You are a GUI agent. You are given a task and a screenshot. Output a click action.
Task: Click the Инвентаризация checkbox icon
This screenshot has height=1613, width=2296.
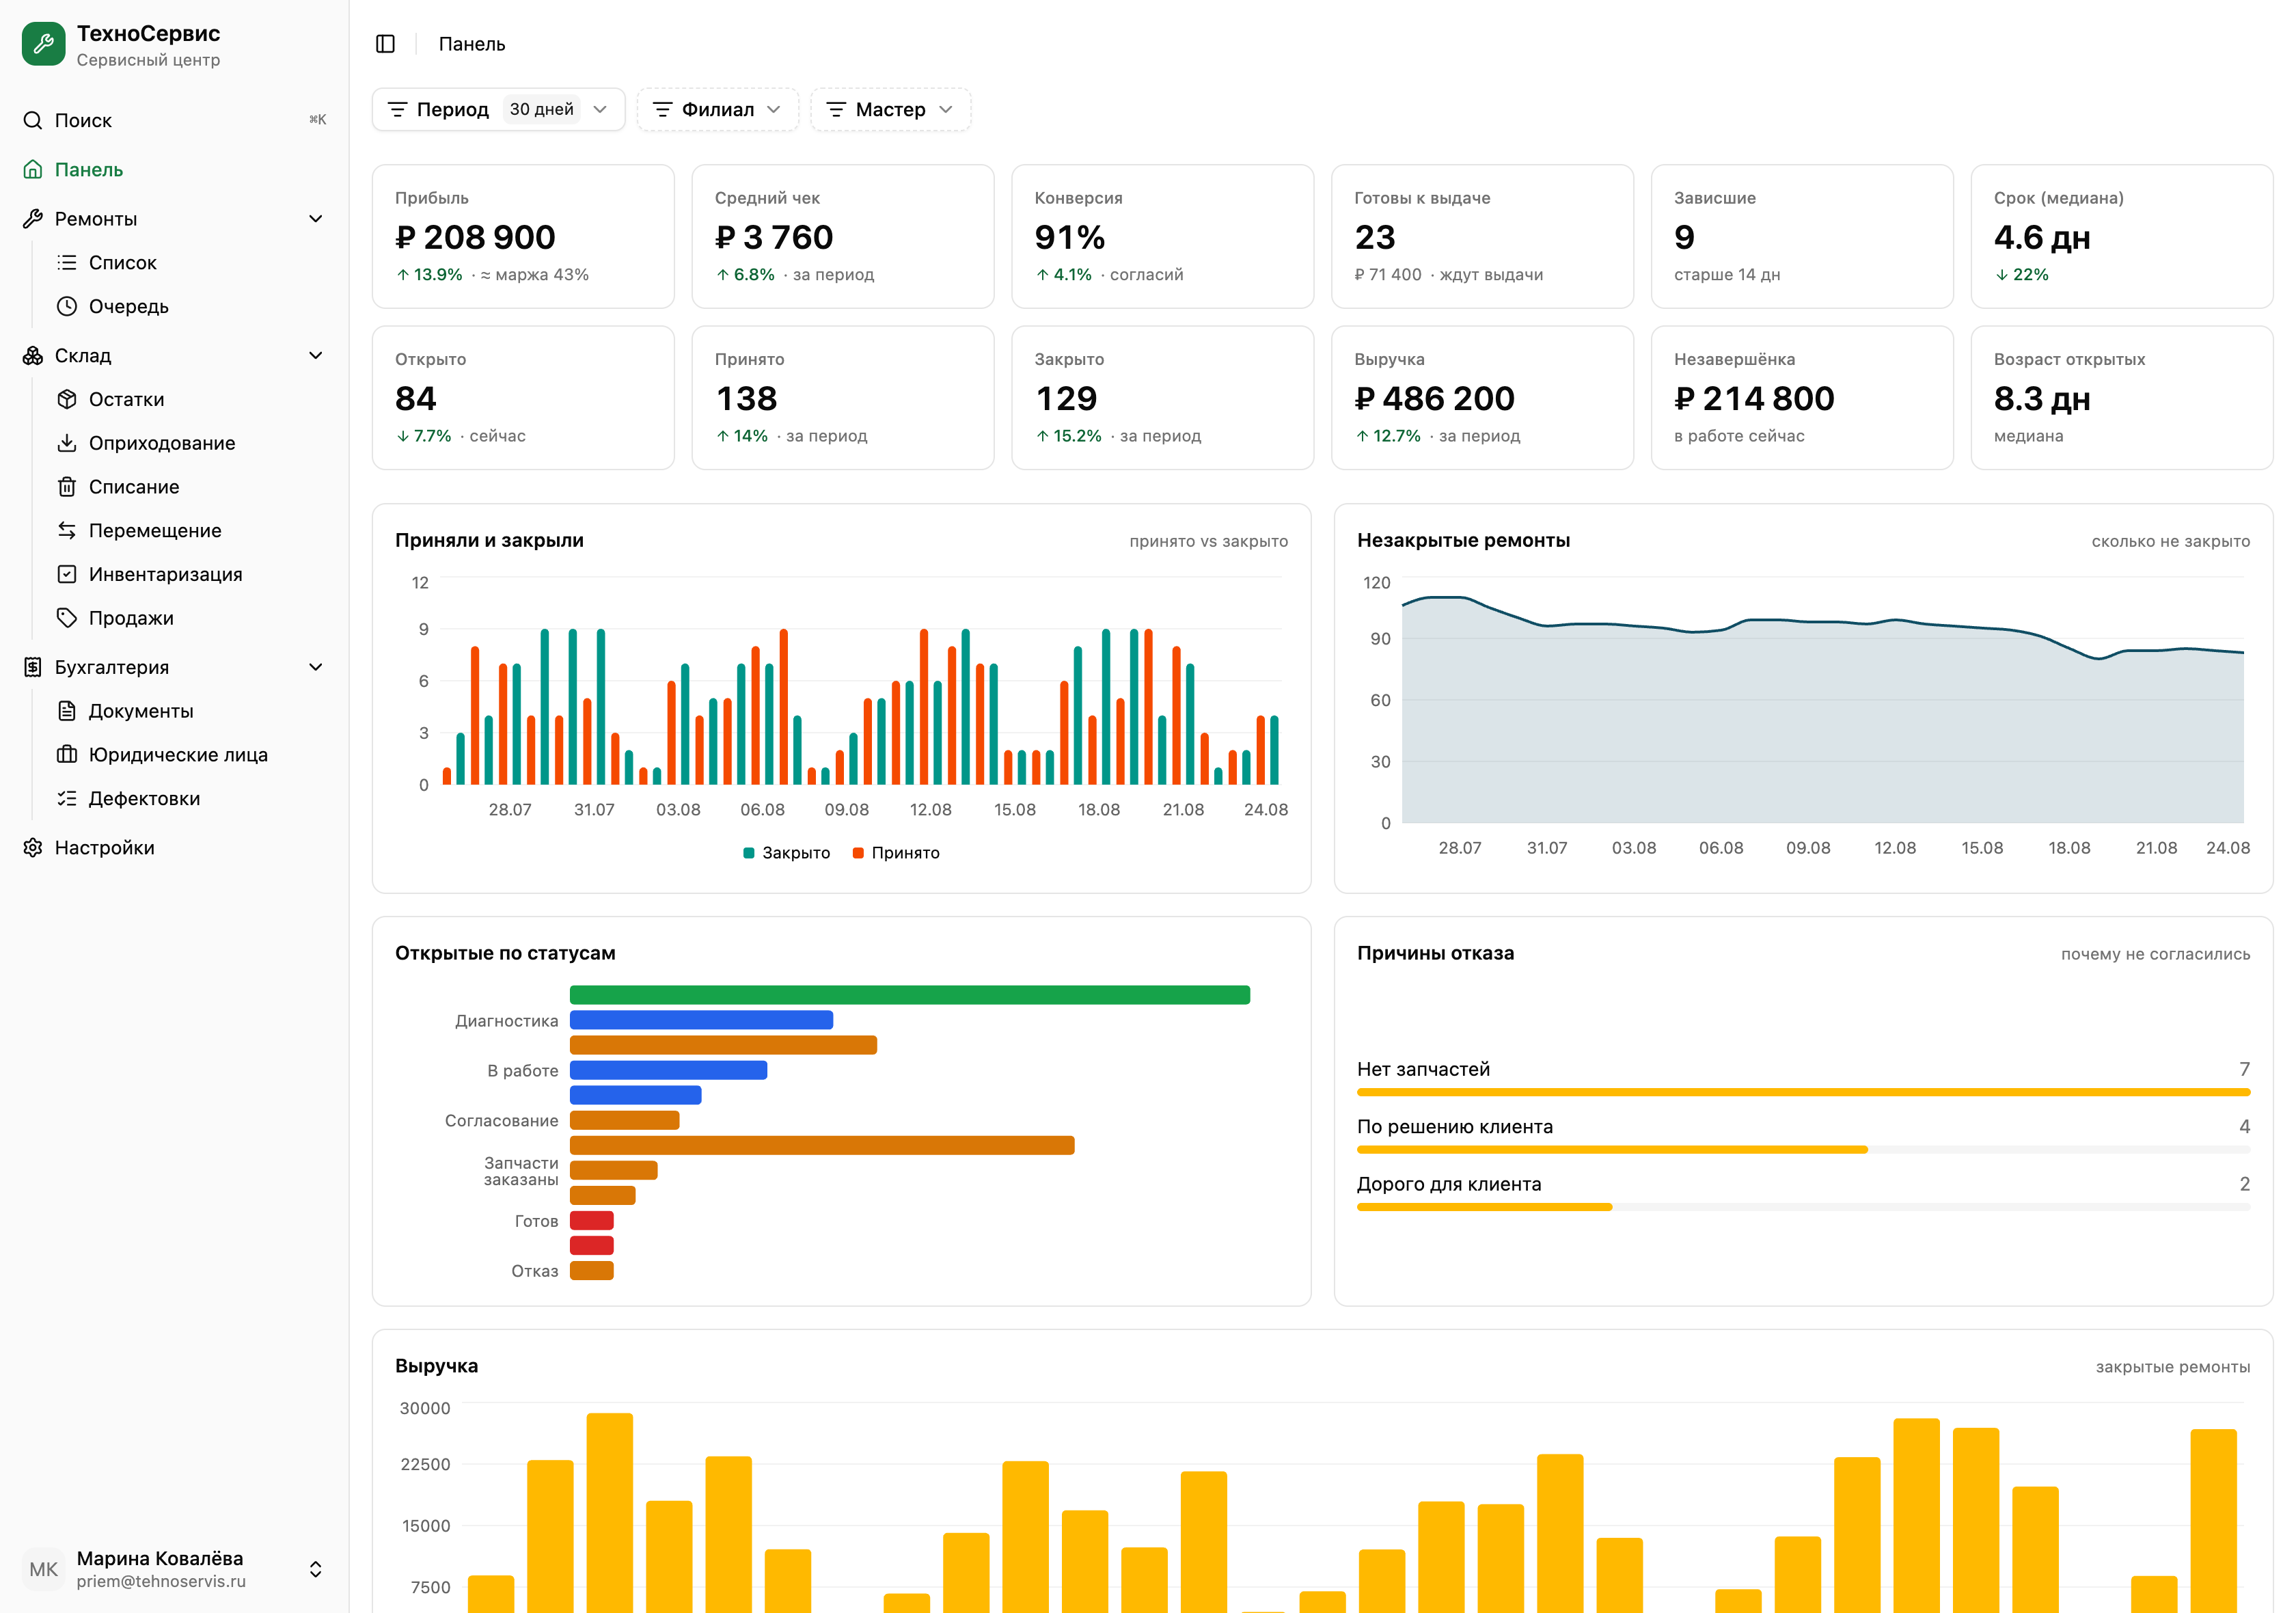coord(67,574)
